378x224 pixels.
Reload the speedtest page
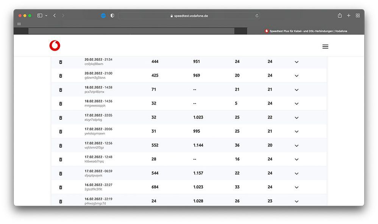(x=257, y=16)
